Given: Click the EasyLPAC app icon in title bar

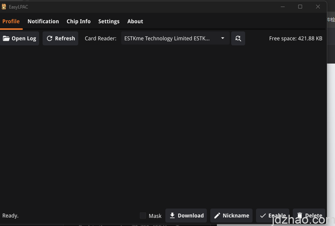Looking at the screenshot, I should point(4,7).
